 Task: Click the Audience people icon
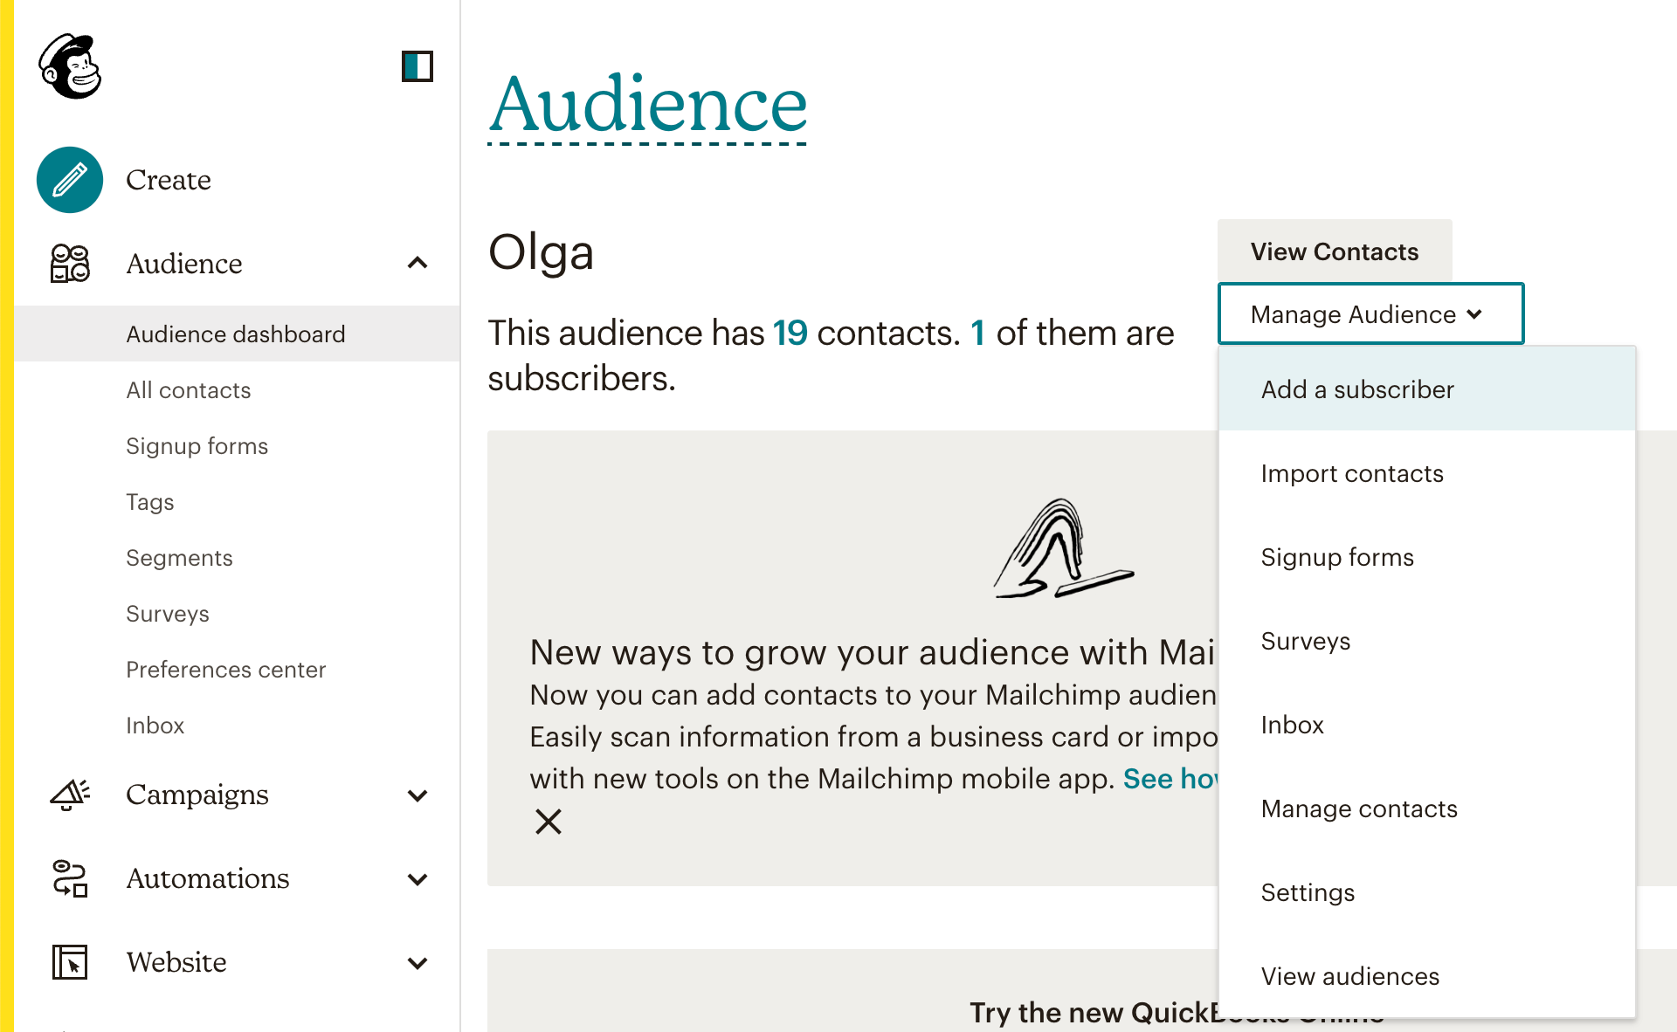[x=70, y=264]
